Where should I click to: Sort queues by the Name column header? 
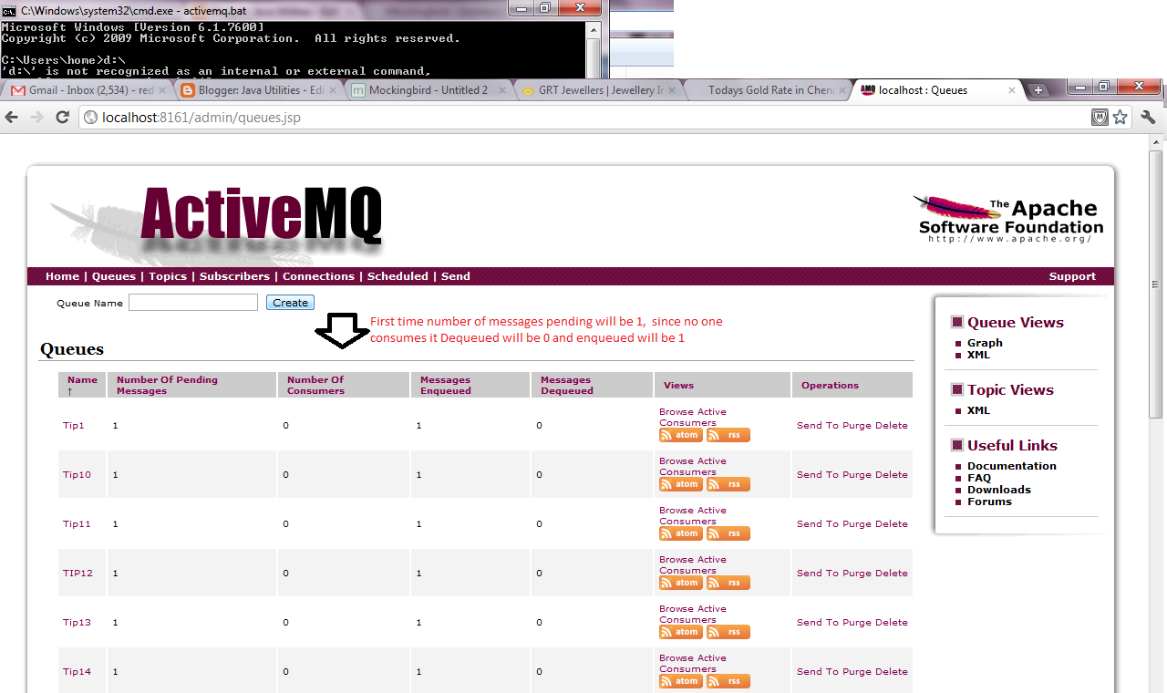[x=82, y=379]
